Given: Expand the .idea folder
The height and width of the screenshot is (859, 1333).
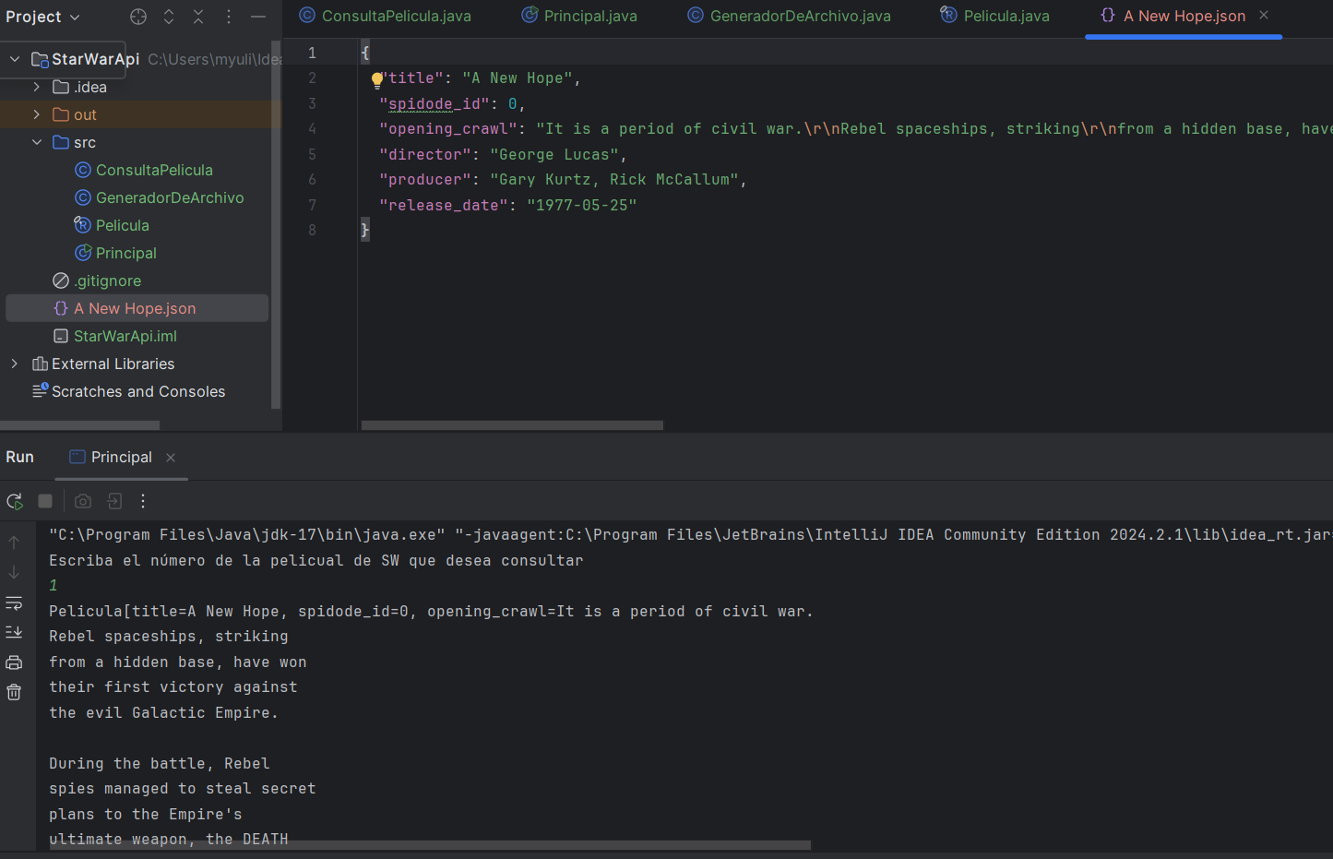Looking at the screenshot, I should pos(37,87).
